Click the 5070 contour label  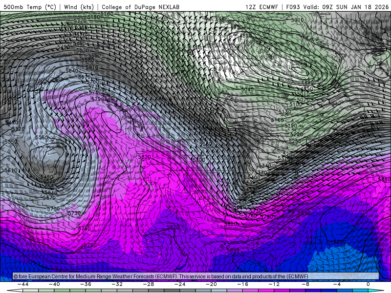pyautogui.click(x=303, y=100)
